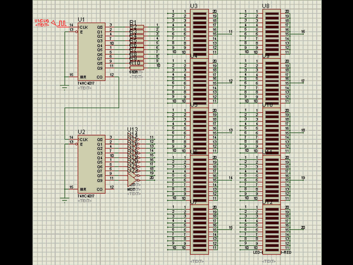This screenshot has height=265, width=353.
Task: Click the <TEXT> placeholder under U1
Action: (x=84, y=88)
